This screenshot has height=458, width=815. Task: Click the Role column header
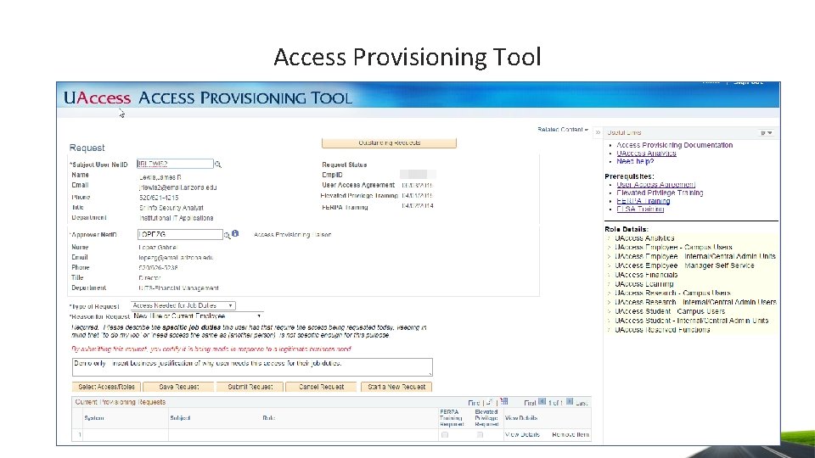(269, 418)
